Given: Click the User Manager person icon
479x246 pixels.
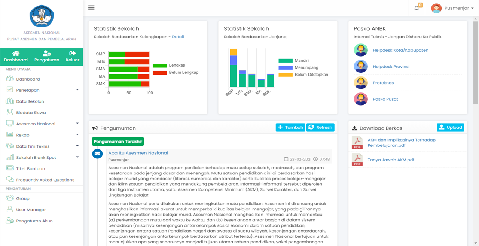Looking at the screenshot, I should 10,210.
